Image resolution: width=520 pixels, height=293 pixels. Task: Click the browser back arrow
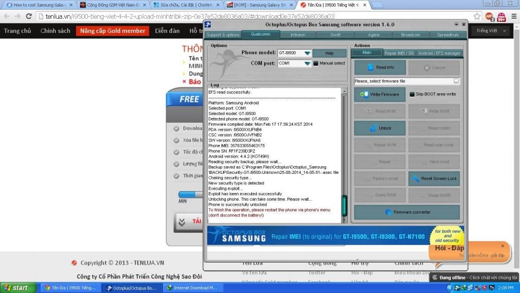7,16
